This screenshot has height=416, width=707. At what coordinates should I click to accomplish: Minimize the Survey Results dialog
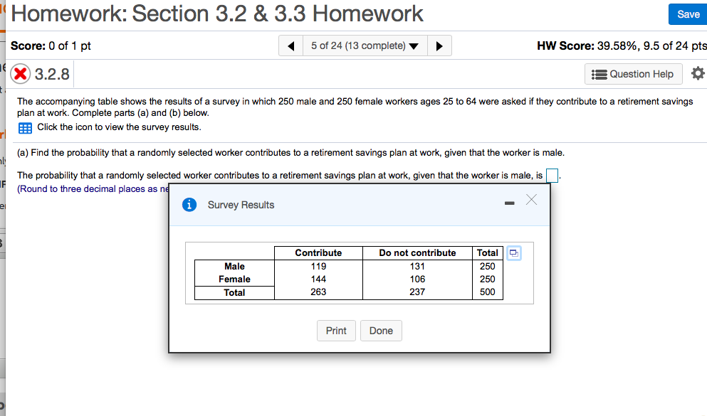(x=508, y=203)
